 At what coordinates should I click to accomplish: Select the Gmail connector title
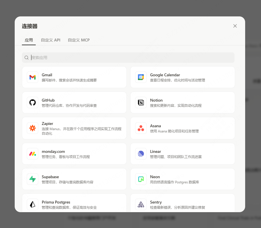pos(47,75)
